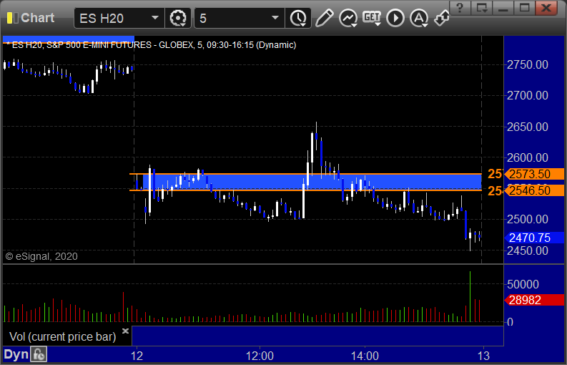Expand the ES H20 symbol dropdown arrow
This screenshot has width=567, height=365.
[x=155, y=18]
